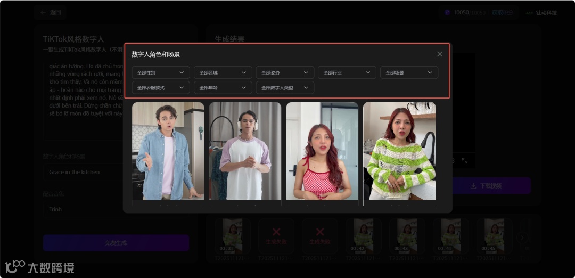575x278 pixels.
Task: Click the 免费生成 button
Action: [116, 243]
